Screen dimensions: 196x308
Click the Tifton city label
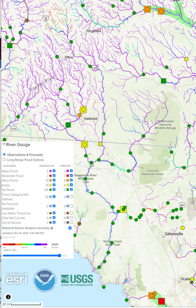tap(69, 57)
